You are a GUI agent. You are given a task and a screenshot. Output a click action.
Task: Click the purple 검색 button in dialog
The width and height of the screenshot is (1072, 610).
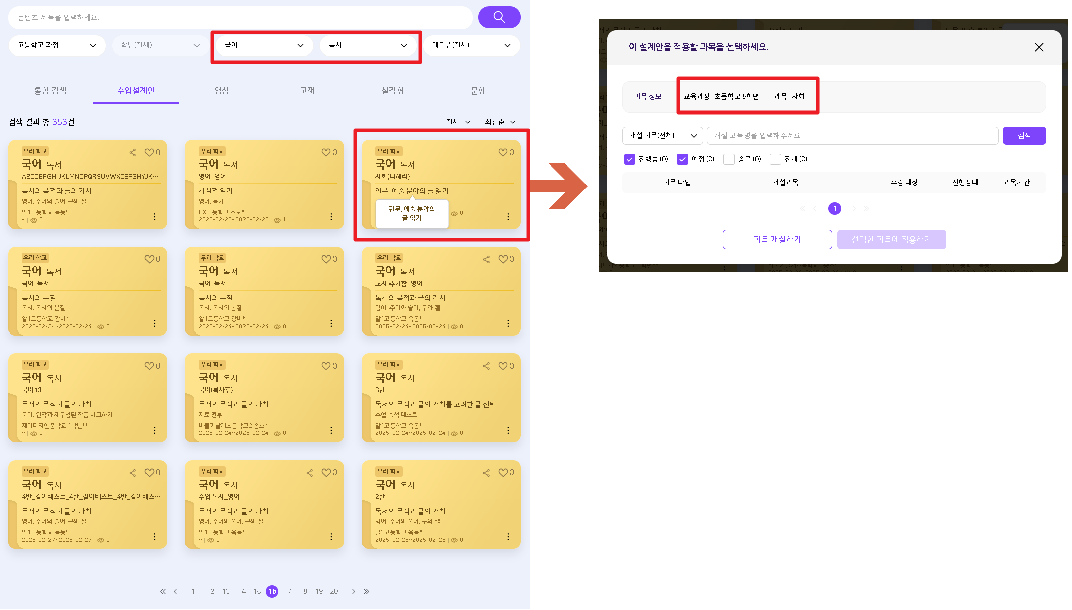pos(1024,136)
